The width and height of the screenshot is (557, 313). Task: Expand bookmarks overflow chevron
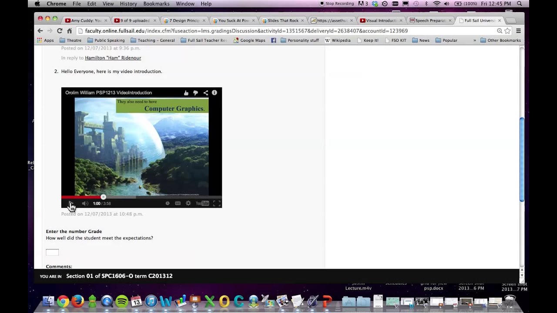click(475, 40)
